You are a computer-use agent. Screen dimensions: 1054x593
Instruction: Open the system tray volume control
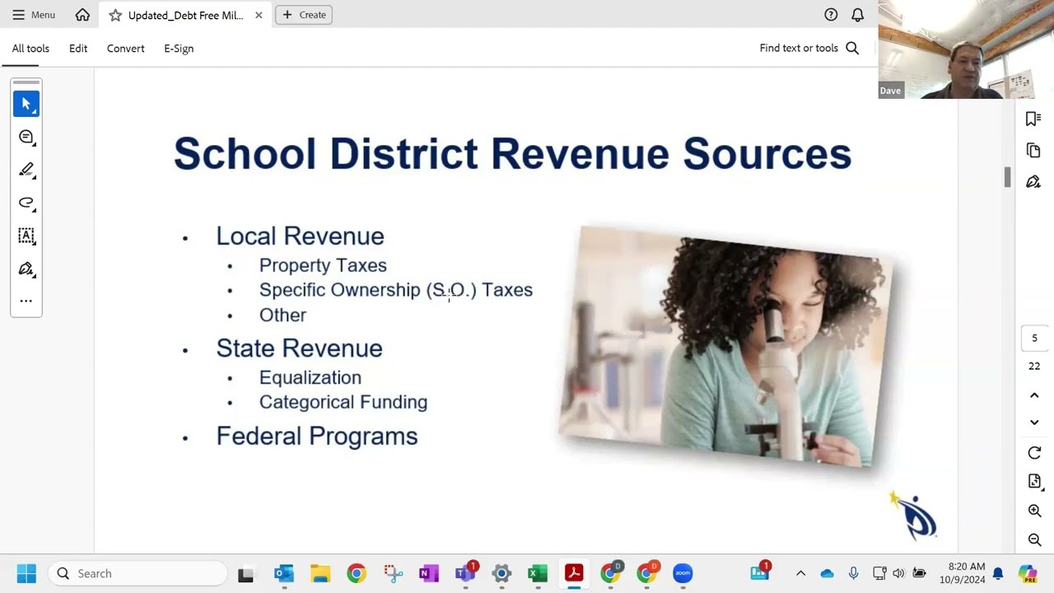(898, 573)
